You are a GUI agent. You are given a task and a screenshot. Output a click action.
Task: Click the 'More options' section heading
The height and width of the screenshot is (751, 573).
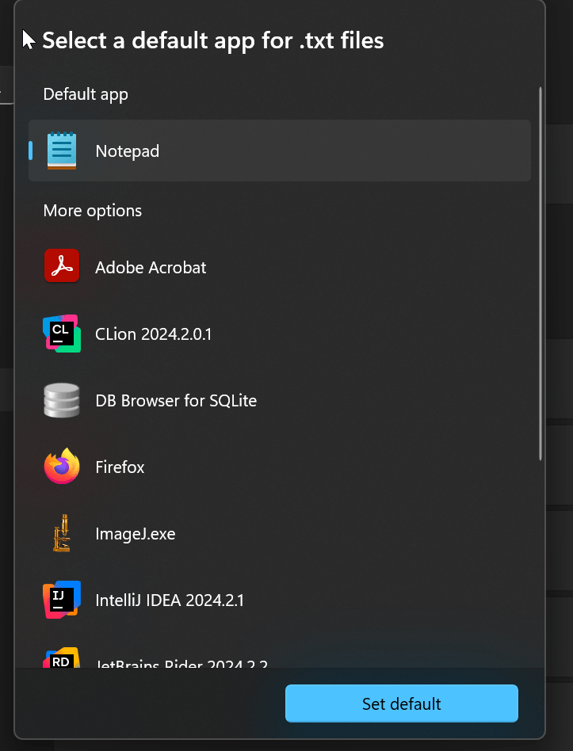click(93, 211)
